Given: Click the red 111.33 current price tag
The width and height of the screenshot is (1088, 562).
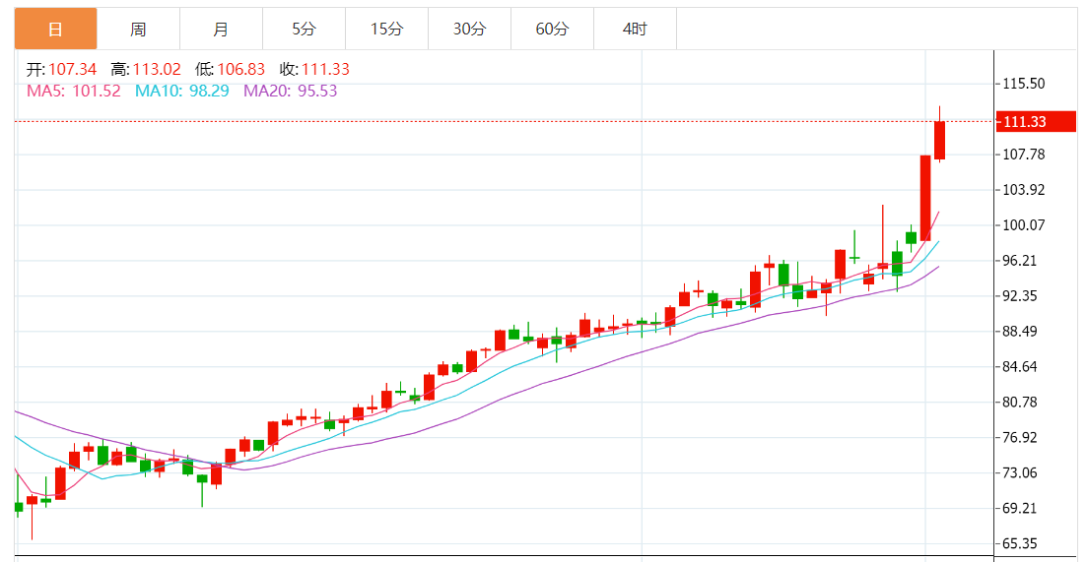Looking at the screenshot, I should pyautogui.click(x=1035, y=122).
